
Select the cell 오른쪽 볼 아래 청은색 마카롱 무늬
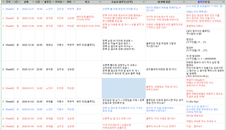point(124,9)
